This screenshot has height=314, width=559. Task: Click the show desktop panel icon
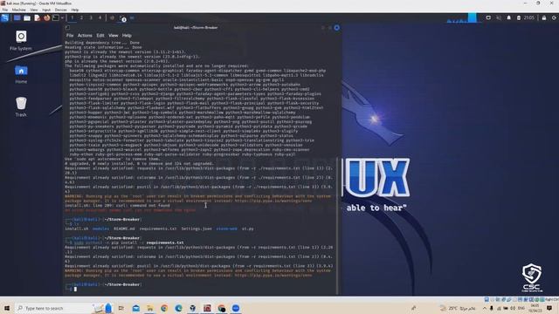pyautogui.click(x=17, y=17)
